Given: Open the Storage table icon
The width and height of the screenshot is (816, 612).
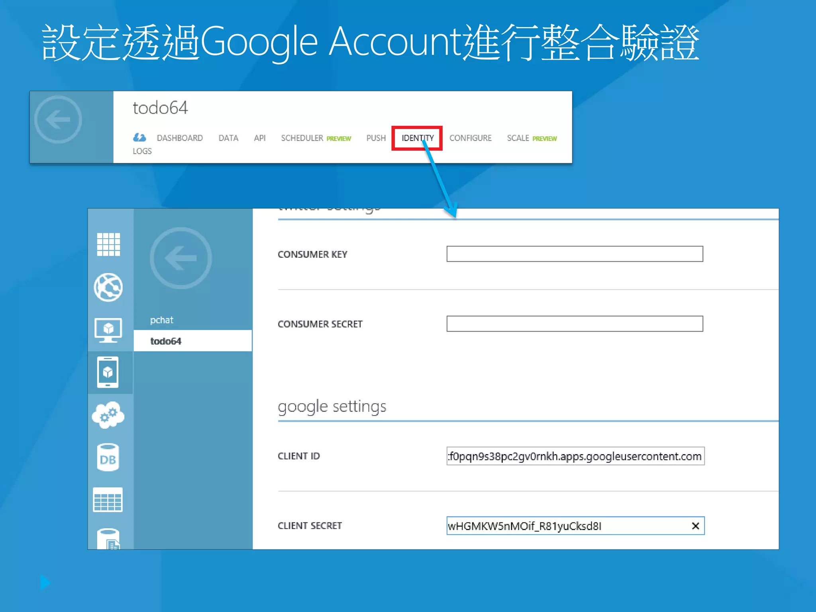Looking at the screenshot, I should [108, 500].
